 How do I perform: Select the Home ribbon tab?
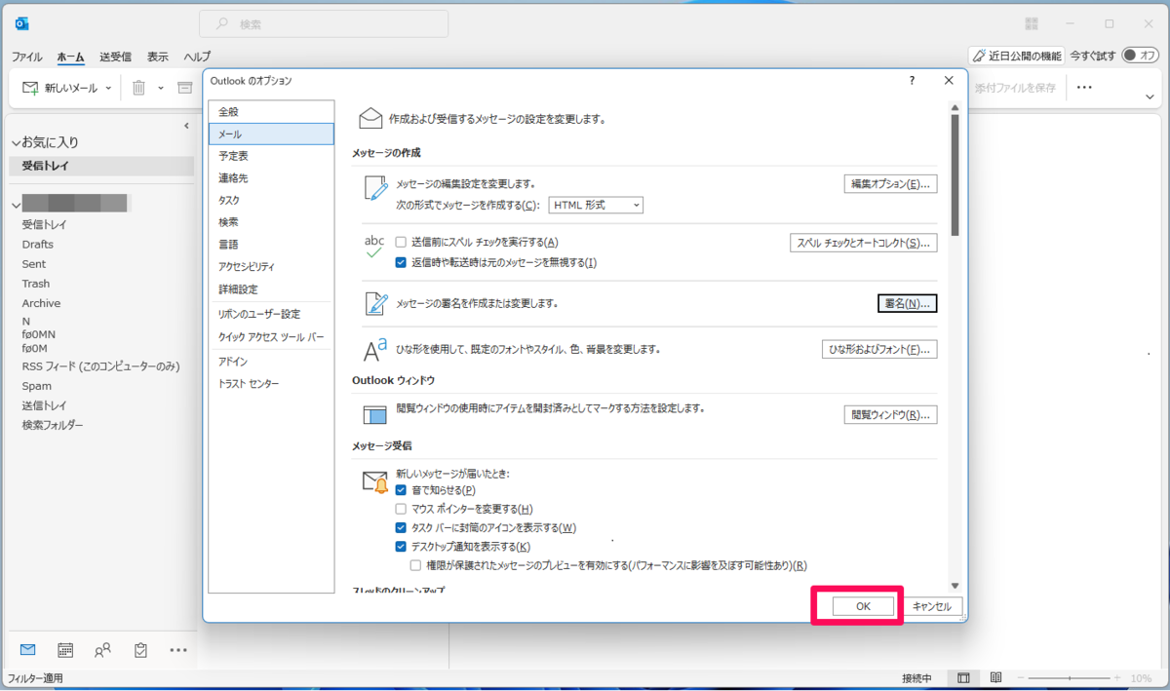pyautogui.click(x=70, y=57)
